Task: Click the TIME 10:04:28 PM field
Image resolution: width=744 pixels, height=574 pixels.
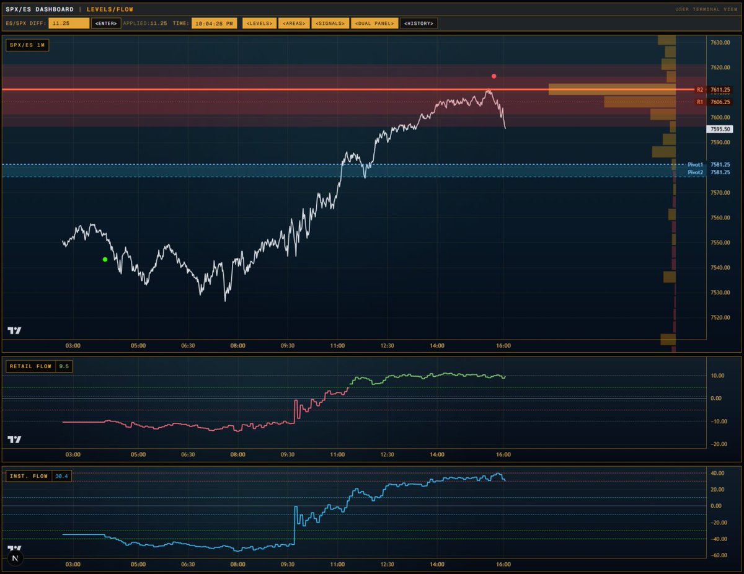Action: click(215, 23)
